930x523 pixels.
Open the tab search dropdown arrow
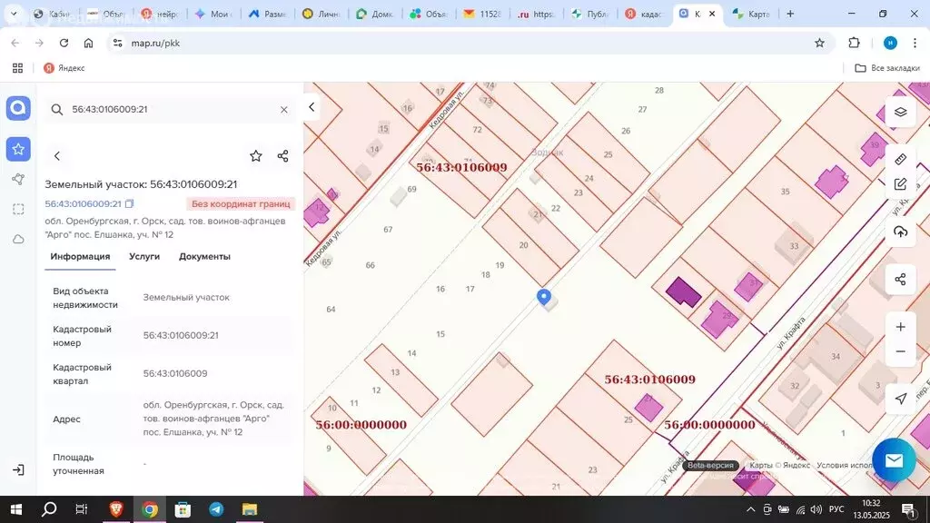[x=14, y=14]
